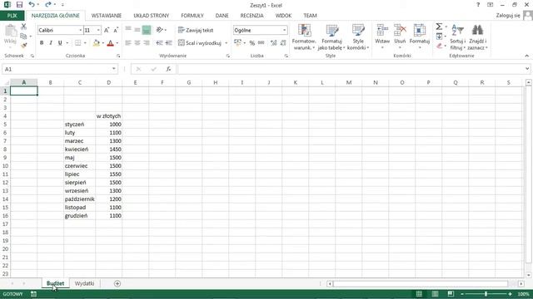Screen dimensions: 533x299
Task: Save the workbook with the floppy disk icon
Action: click(x=19, y=5)
